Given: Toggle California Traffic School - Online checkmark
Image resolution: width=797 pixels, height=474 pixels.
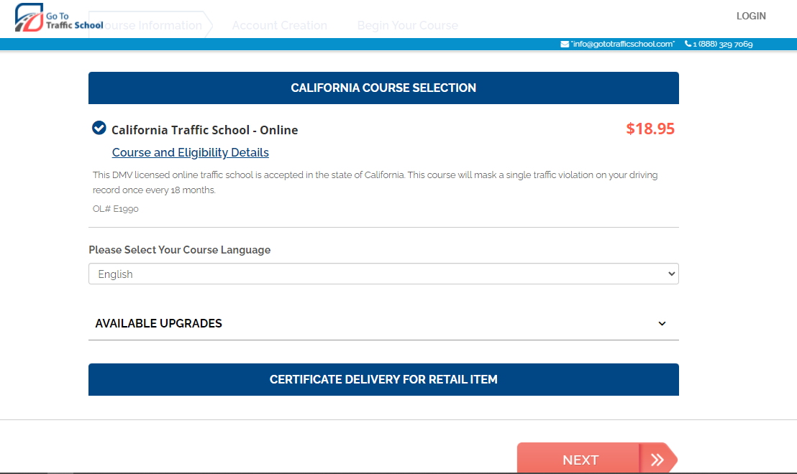Looking at the screenshot, I should point(99,128).
